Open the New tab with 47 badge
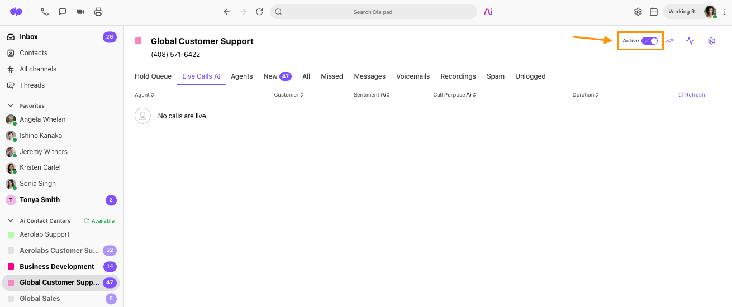The image size is (732, 307). tap(278, 76)
